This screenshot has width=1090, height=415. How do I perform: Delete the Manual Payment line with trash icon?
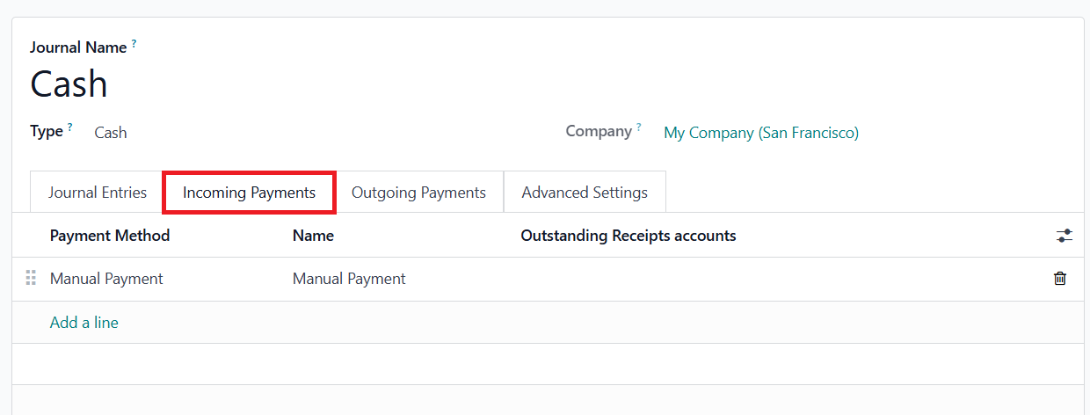tap(1060, 279)
